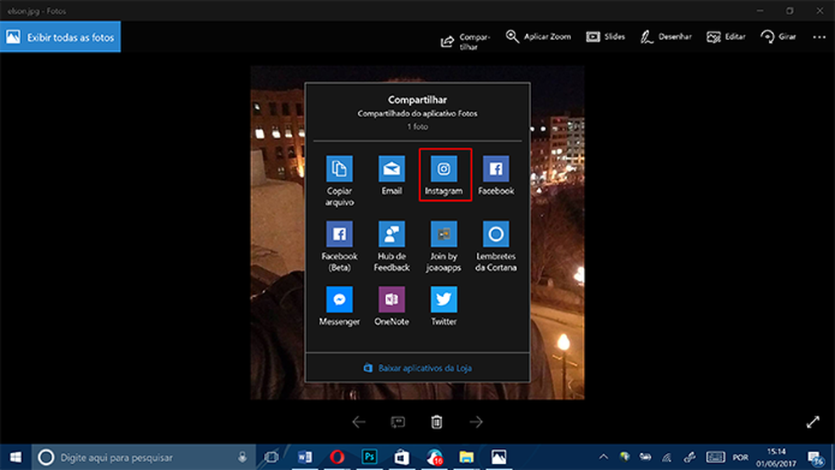The height and width of the screenshot is (470, 835).
Task: Open the three-dot more options menu
Action: coord(819,36)
